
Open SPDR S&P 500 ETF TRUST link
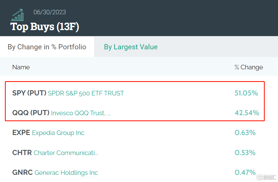(86, 93)
